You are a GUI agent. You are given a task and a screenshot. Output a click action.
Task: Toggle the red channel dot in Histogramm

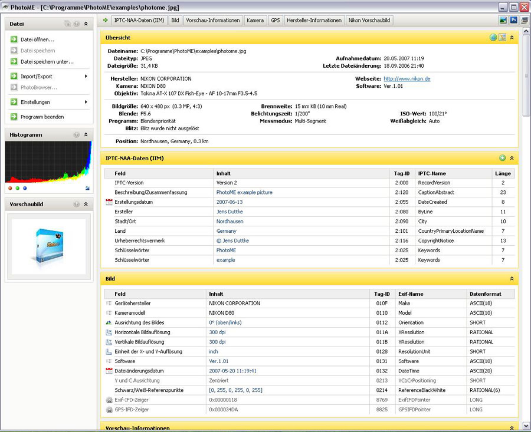point(11,188)
